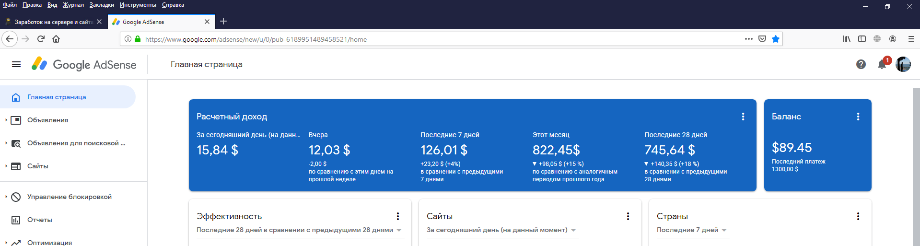Screen dimensions: 920x246
Task: Show the sidebars icon in toolbar
Action: pyautogui.click(x=862, y=39)
